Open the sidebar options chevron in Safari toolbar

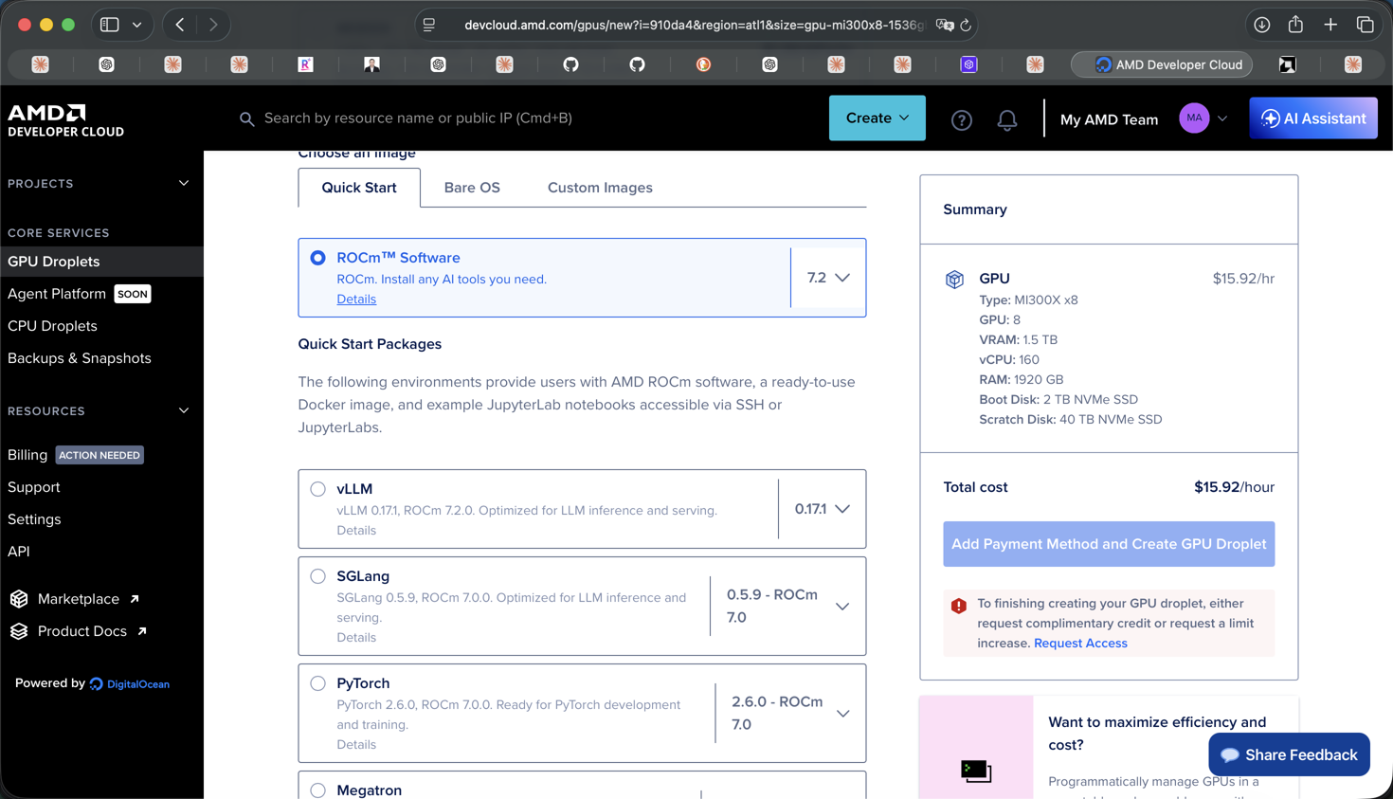[137, 25]
